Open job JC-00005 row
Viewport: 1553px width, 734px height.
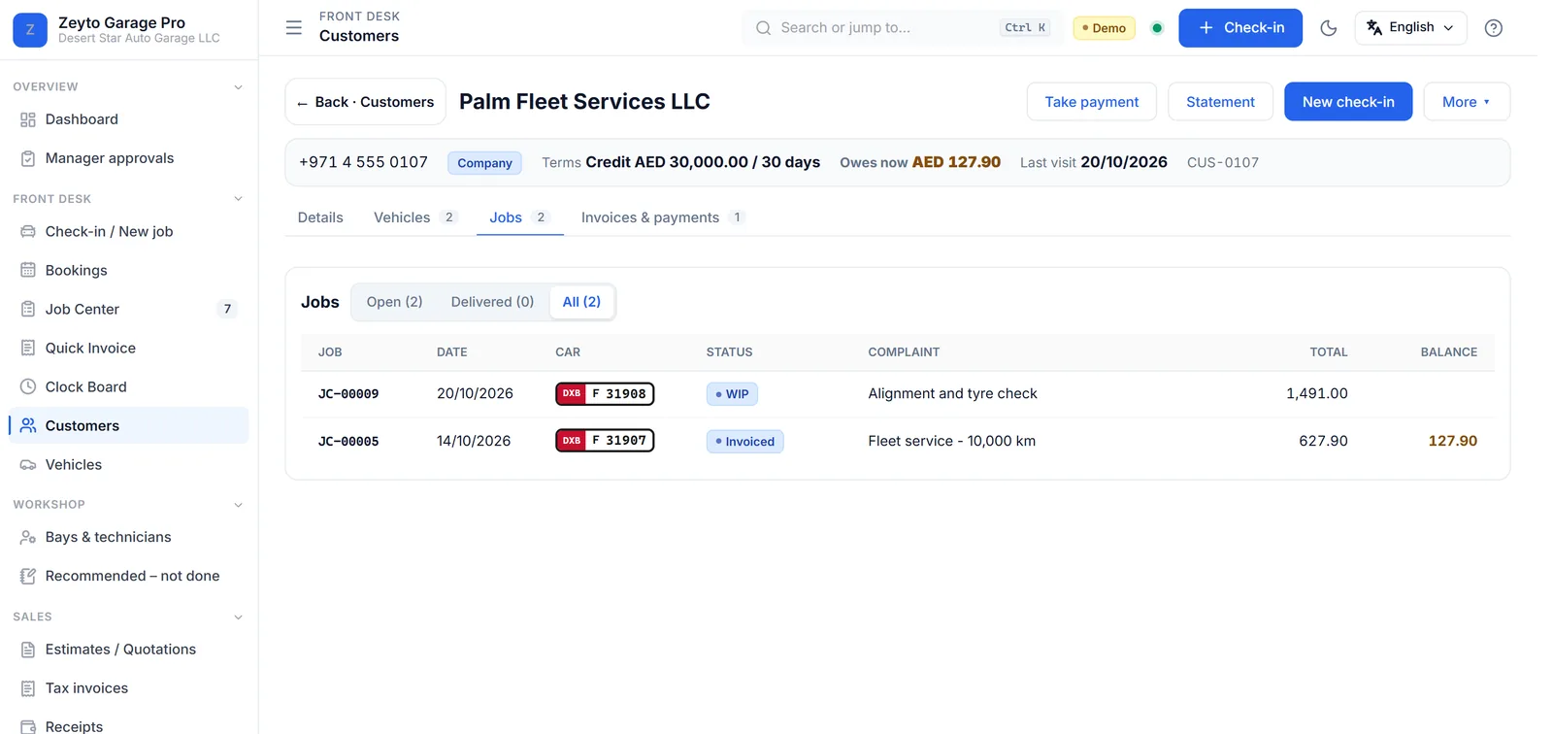[x=898, y=441]
